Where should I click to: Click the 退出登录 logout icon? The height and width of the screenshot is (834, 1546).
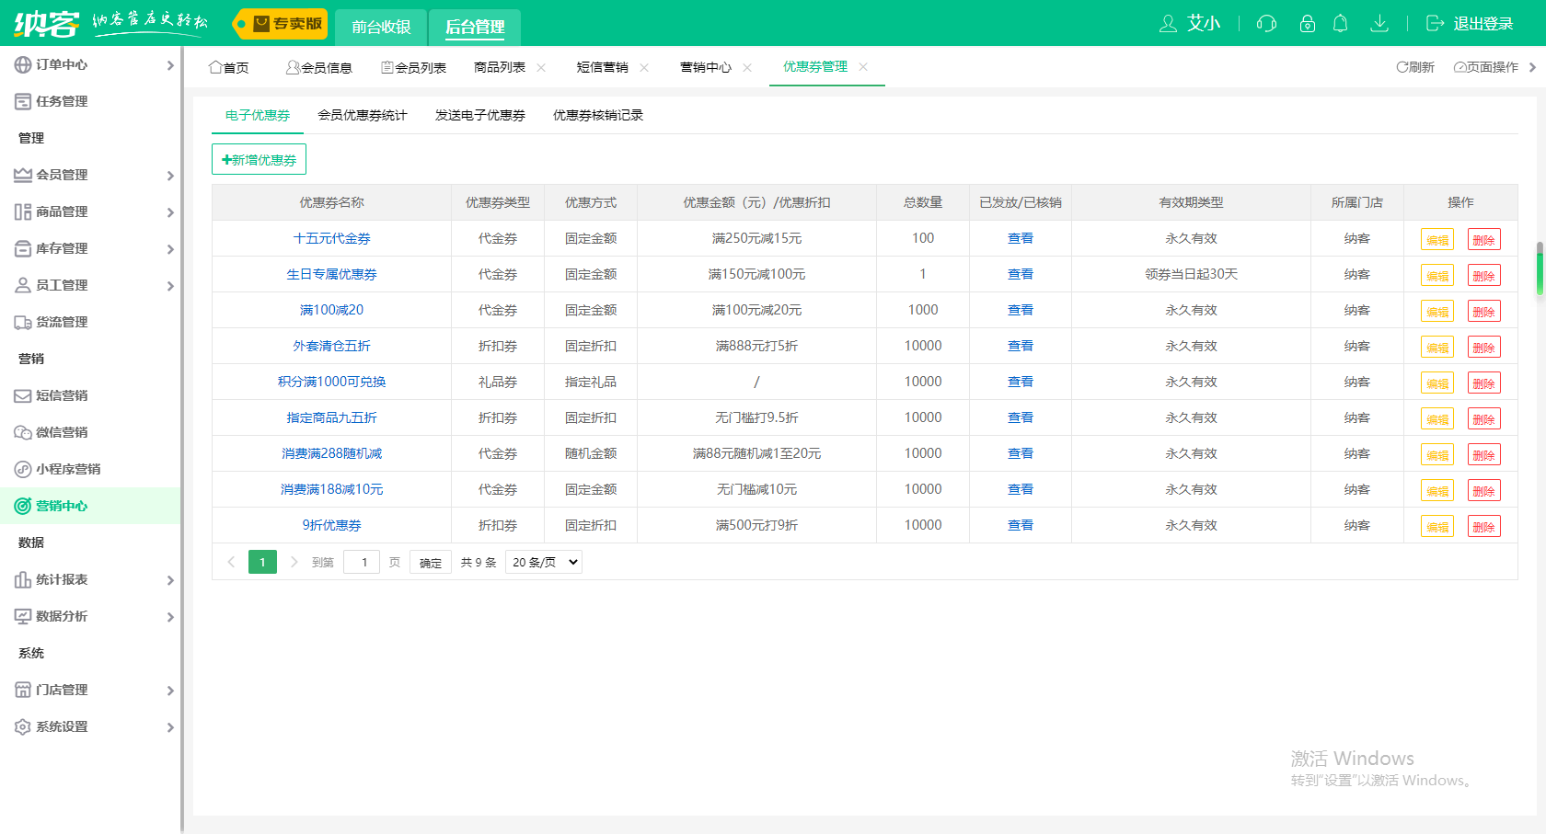pos(1435,24)
